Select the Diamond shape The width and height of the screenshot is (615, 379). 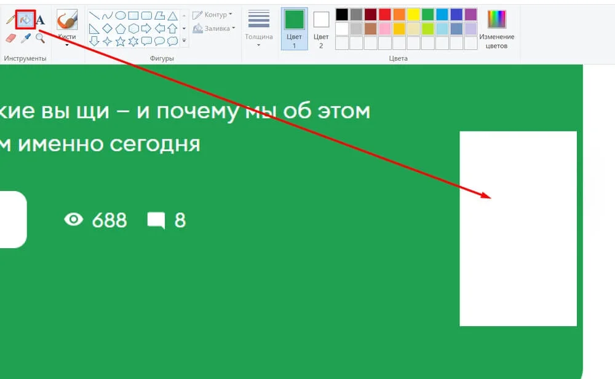point(107,29)
